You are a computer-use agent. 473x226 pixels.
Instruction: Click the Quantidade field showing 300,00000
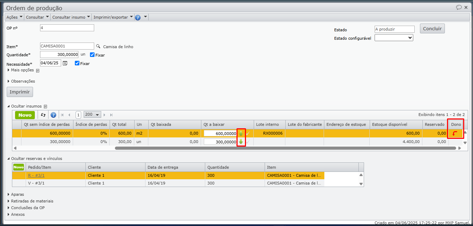pyautogui.click(x=59, y=54)
